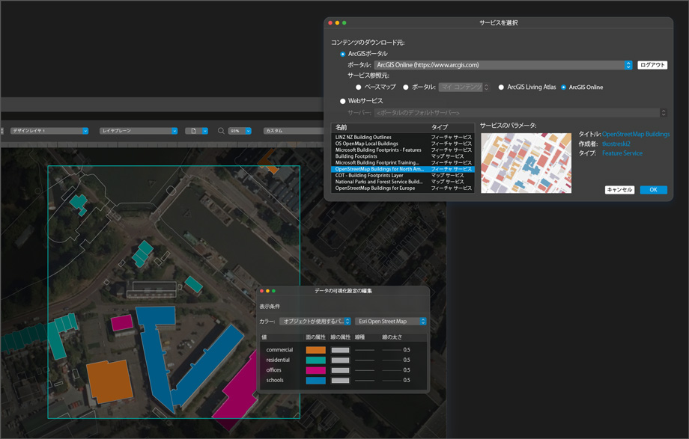Open the マイ コンテンツ dropdown

coord(464,88)
